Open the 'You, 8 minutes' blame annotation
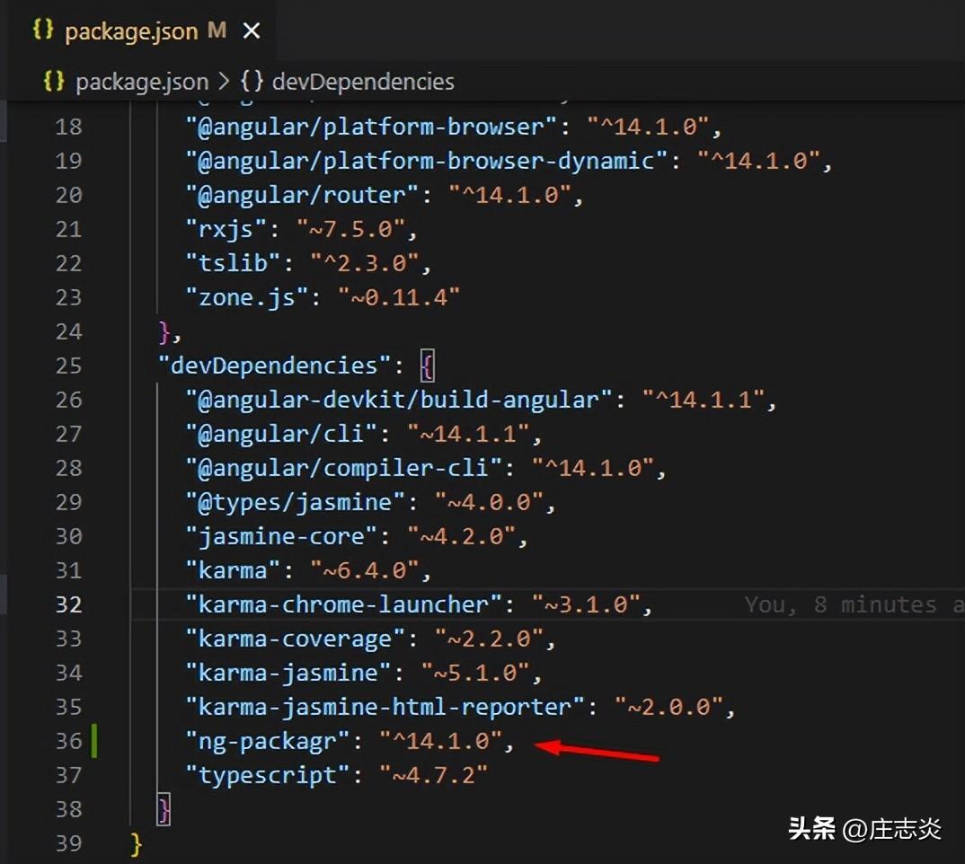The width and height of the screenshot is (965, 864). [x=852, y=604]
